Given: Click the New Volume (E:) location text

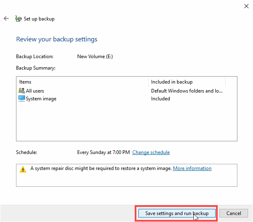Looking at the screenshot, I should point(95,57).
